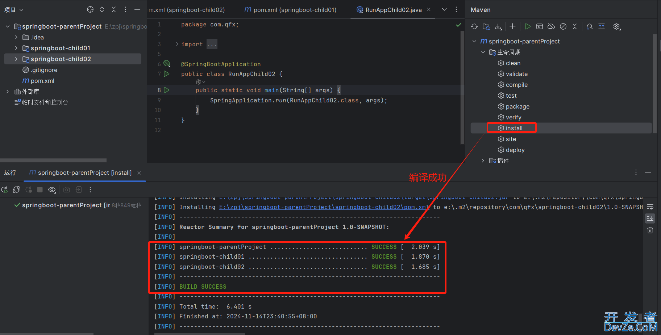Collapse all in Maven tool window

pyautogui.click(x=575, y=26)
